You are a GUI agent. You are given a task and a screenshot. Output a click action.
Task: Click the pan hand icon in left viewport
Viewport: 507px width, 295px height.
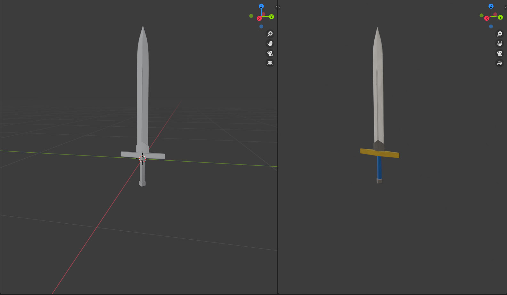(x=270, y=44)
